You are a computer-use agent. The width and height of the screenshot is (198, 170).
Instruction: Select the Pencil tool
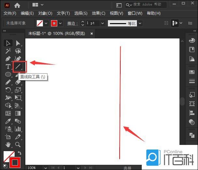click(8, 82)
